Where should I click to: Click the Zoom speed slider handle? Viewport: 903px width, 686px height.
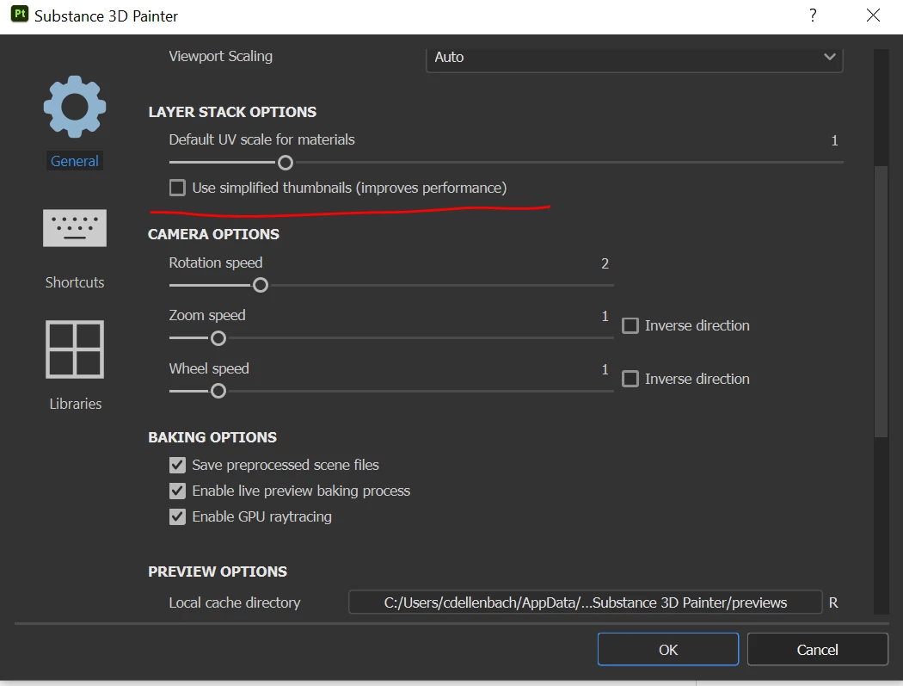[x=218, y=338]
